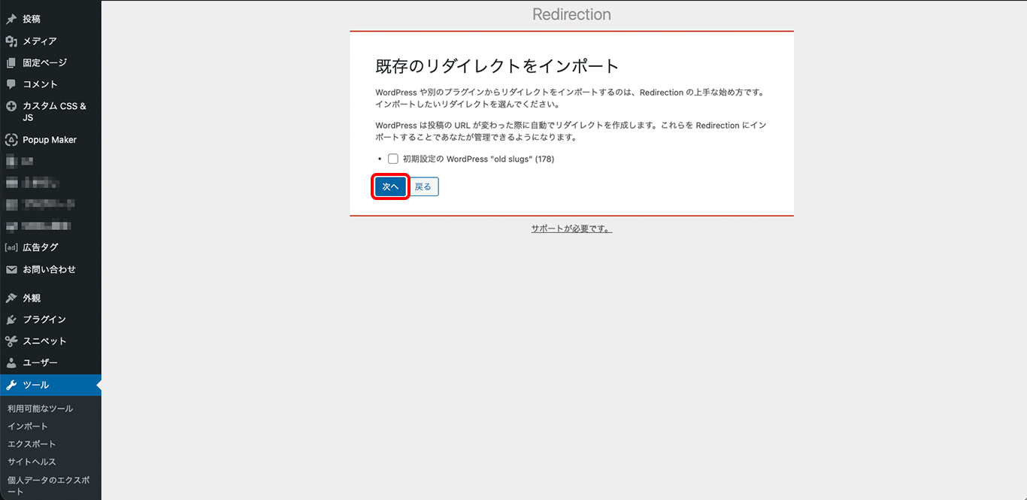This screenshot has width=1027, height=500.
Task: Select インポート in the Tools submenu
Action: click(x=28, y=426)
